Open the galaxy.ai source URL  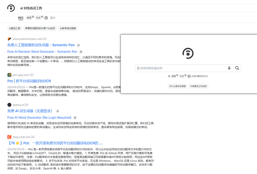click(x=20, y=105)
